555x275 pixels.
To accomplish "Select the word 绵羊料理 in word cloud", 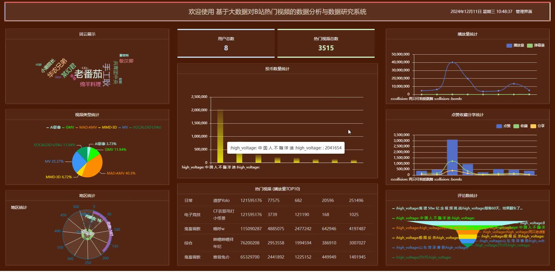I will [x=90, y=84].
